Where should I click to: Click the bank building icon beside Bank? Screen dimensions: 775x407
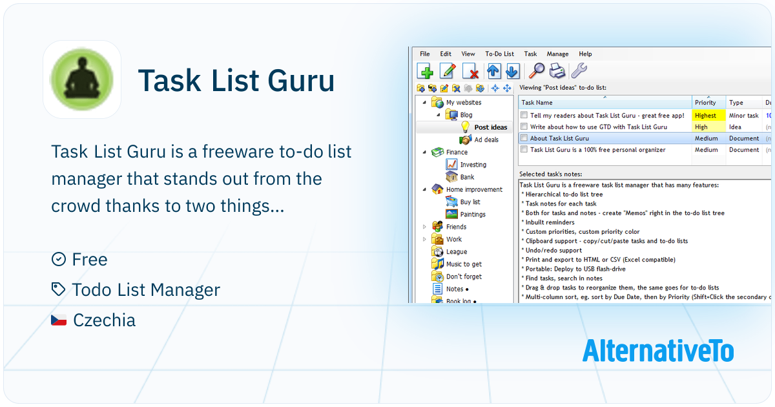tap(451, 177)
